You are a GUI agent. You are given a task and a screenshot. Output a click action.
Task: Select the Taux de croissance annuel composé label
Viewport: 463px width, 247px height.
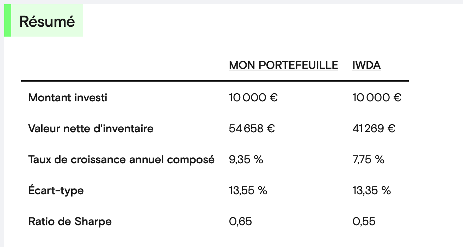click(121, 159)
